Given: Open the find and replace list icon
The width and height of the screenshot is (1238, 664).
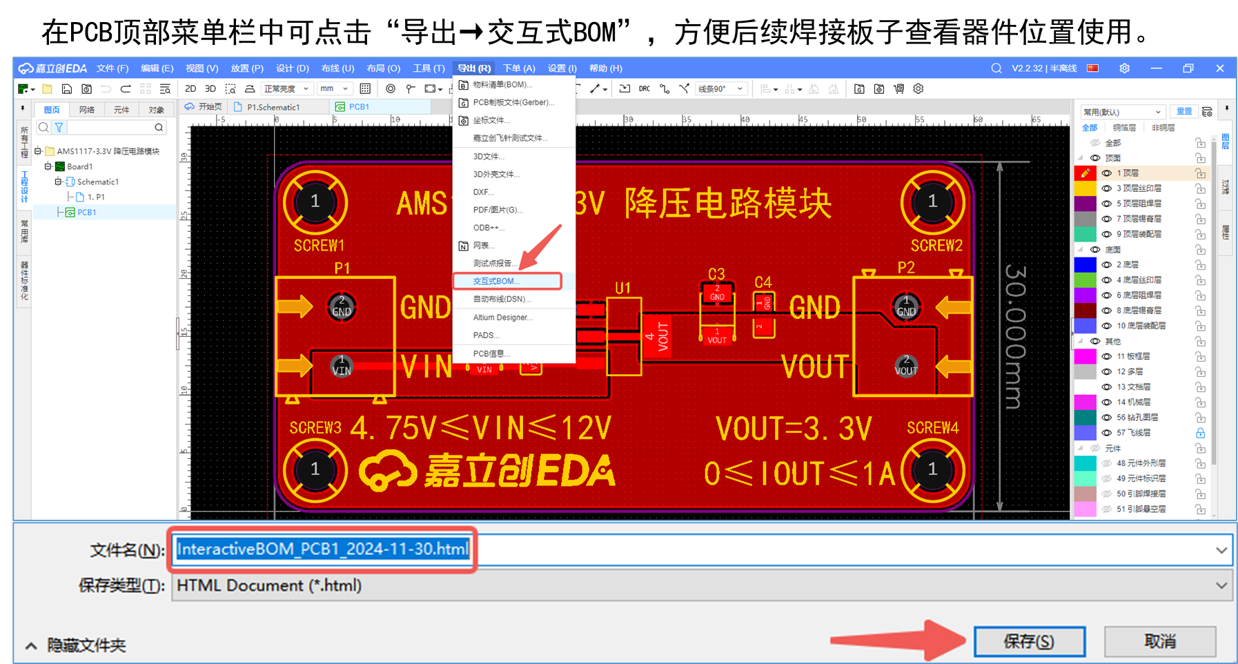Looking at the screenshot, I should pos(165,89).
